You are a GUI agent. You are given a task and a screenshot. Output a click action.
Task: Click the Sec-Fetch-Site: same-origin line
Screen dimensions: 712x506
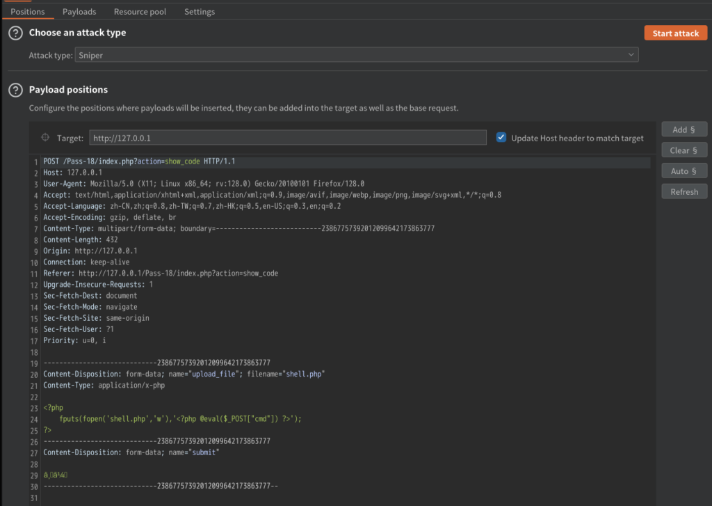click(96, 318)
